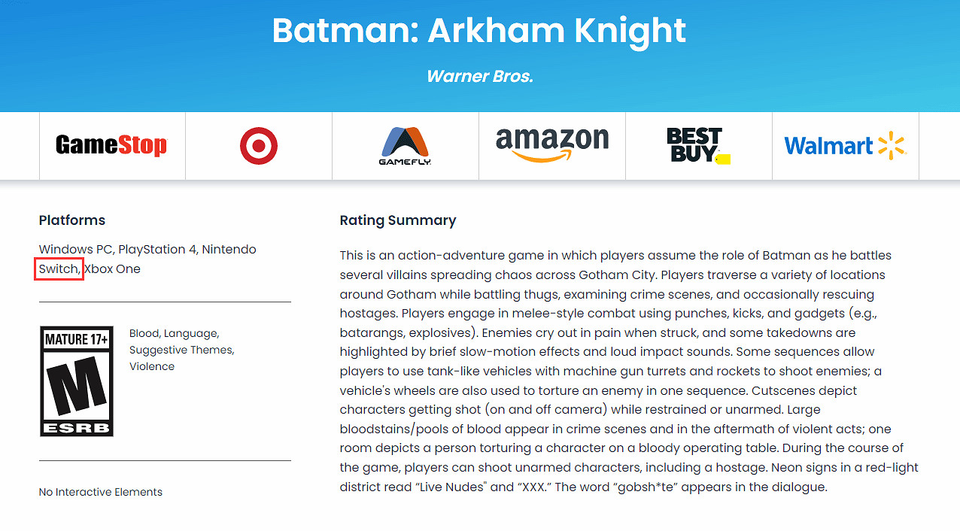Image resolution: width=960 pixels, height=531 pixels.
Task: Click the Rating Summary heading
Action: pyautogui.click(x=398, y=220)
